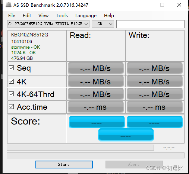Click the '476.94 GB' capacity text
The image size is (189, 174).
(x=22, y=58)
